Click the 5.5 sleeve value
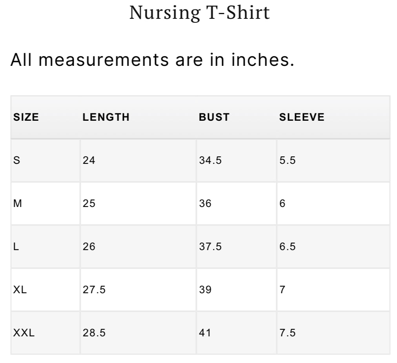Image resolution: width=397 pixels, height=363 pixels. coord(288,160)
